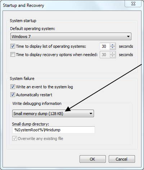Toggle Write an event to the system log

13,87
